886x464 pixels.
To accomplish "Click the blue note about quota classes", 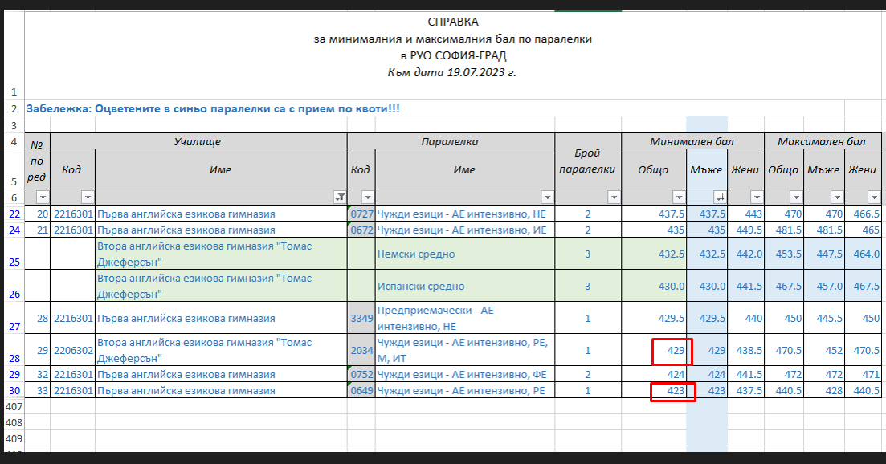I will [213, 108].
